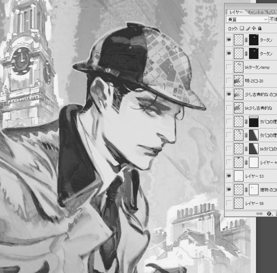Screen dimensions: 277x273
Task: Select bkタバコの layer mask thumbnail
Action: click(x=254, y=149)
